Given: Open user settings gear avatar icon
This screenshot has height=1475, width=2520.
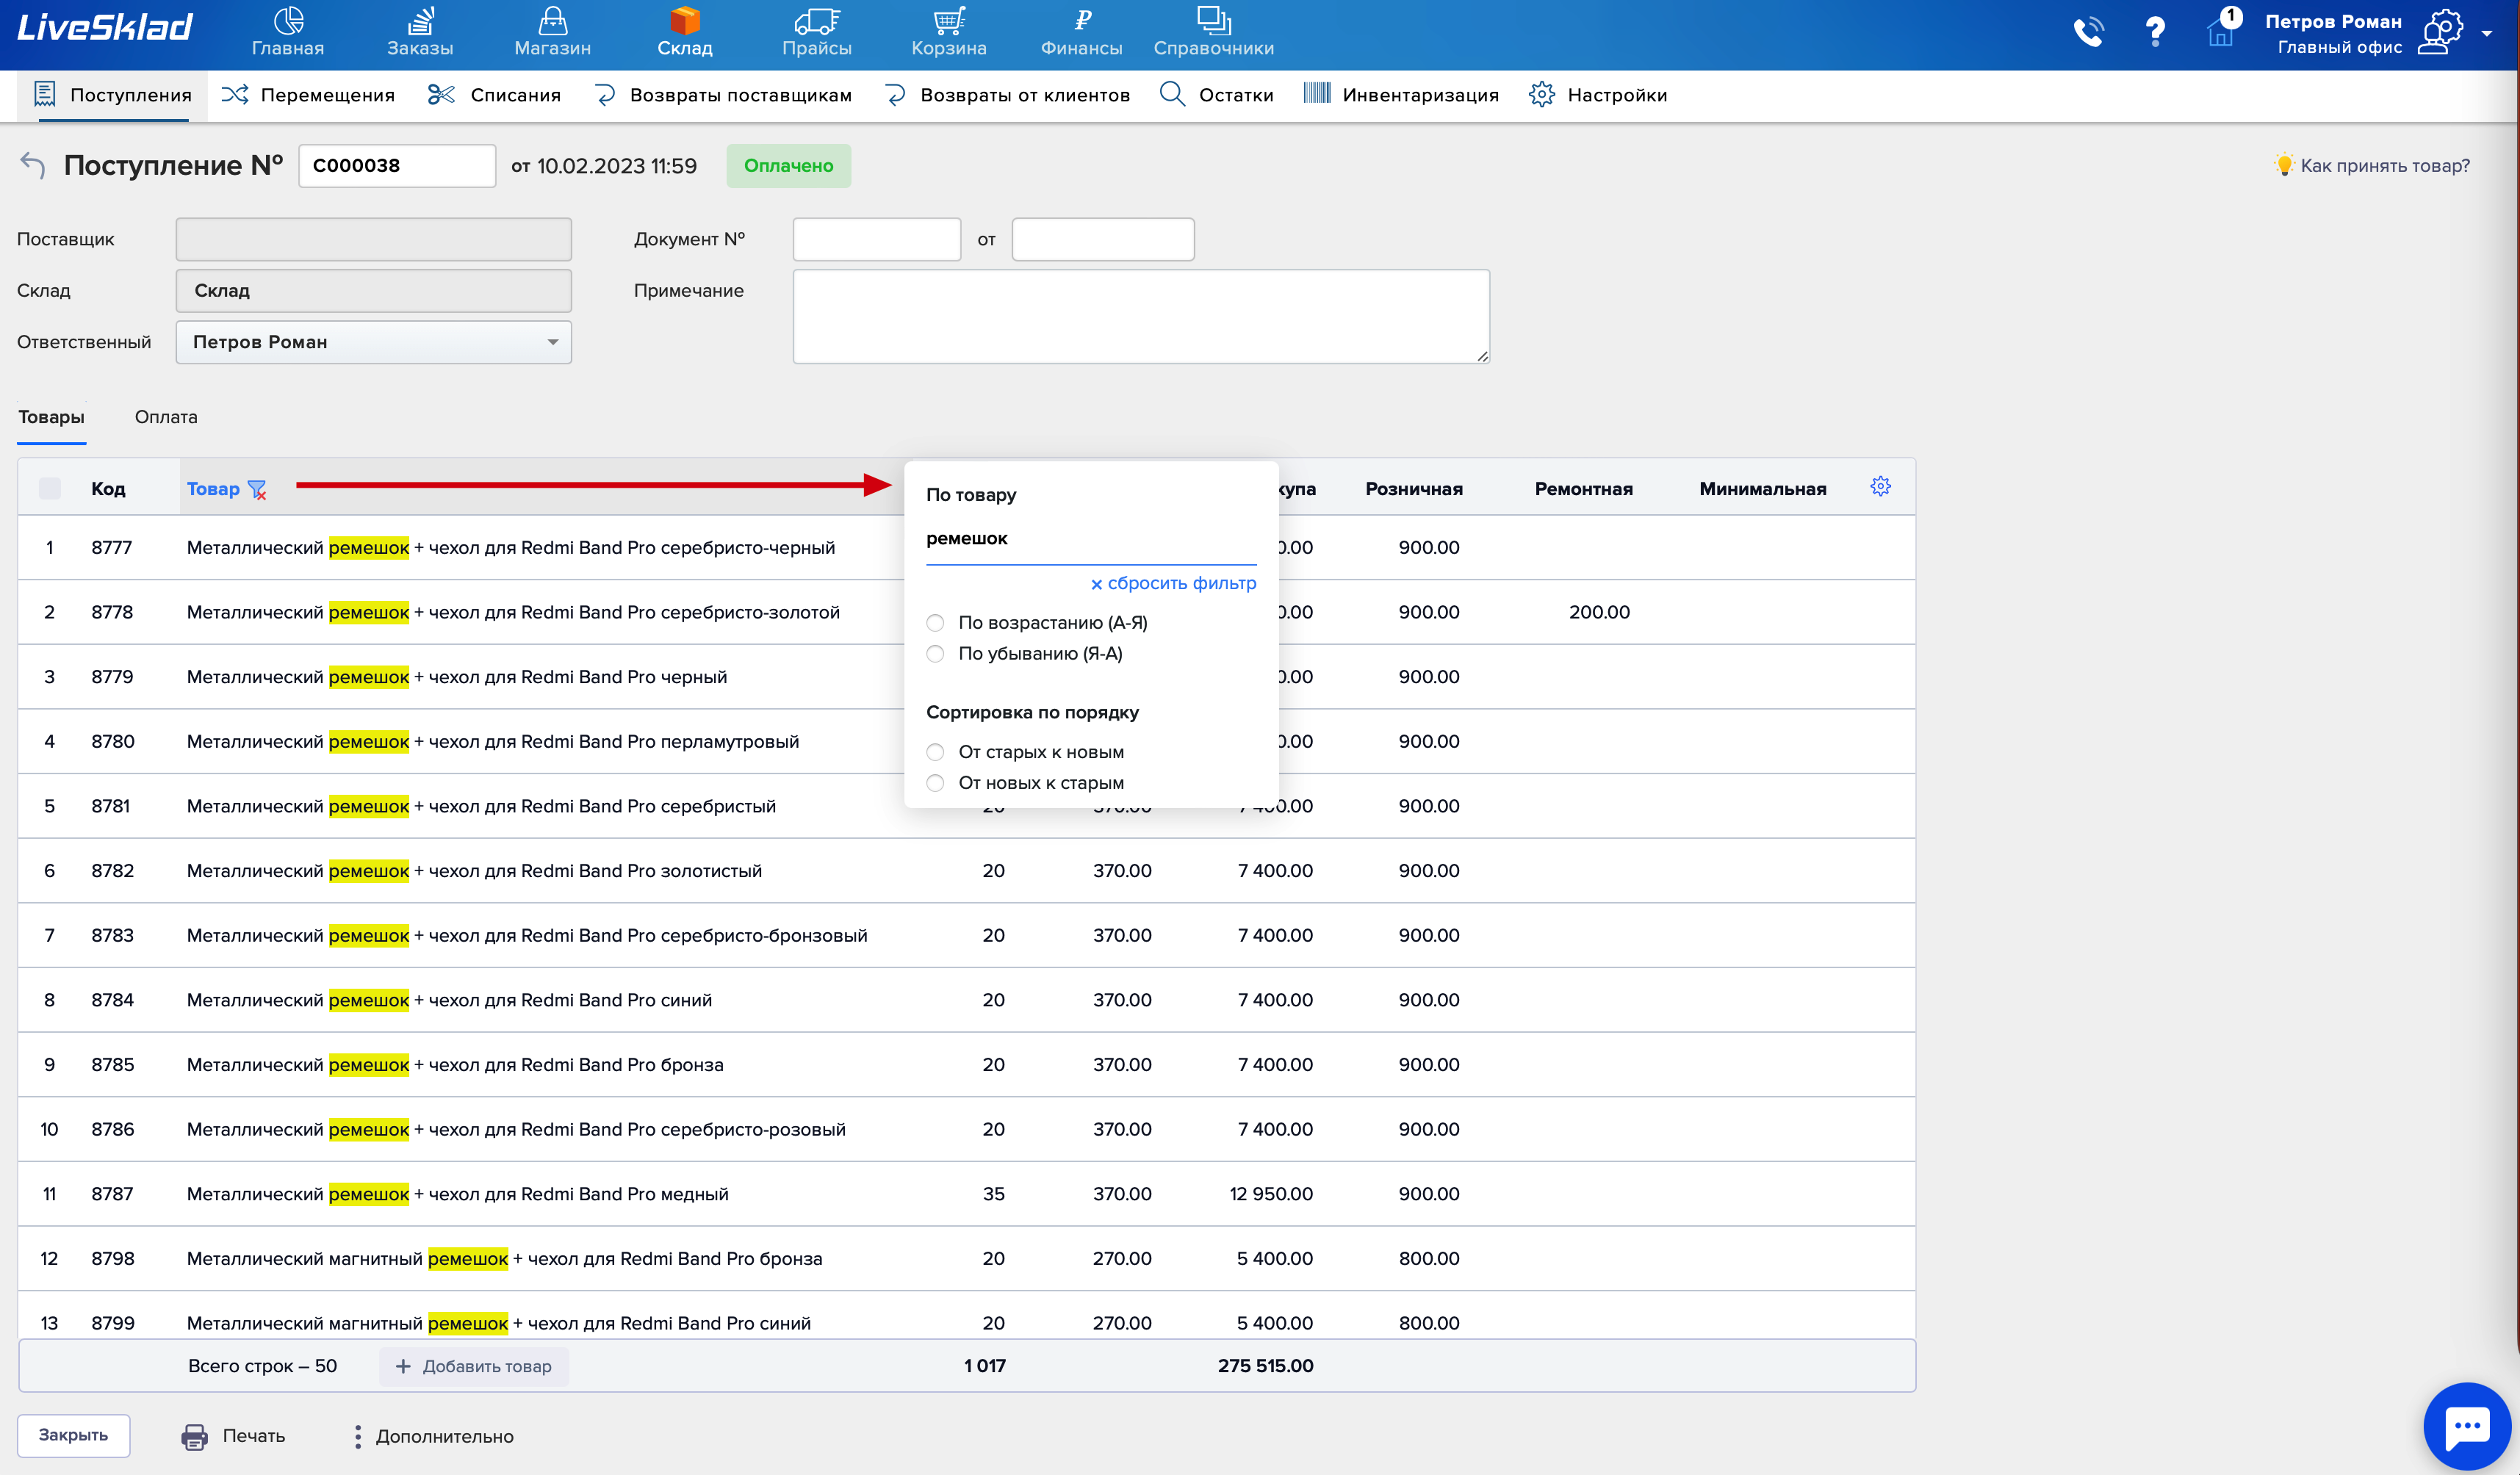Looking at the screenshot, I should pyautogui.click(x=2440, y=32).
